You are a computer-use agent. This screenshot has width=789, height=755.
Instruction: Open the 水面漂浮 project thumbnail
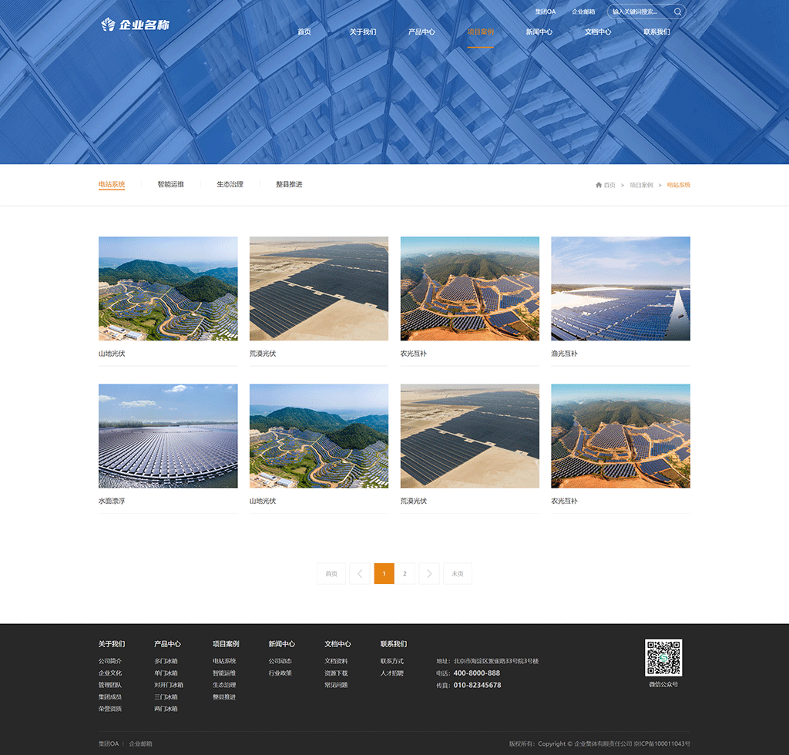point(168,436)
